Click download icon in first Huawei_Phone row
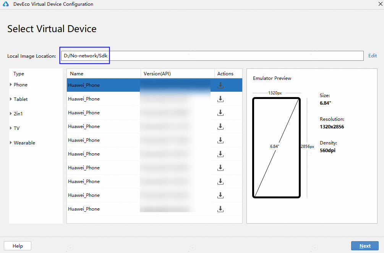This screenshot has height=253, width=384. 220,85
